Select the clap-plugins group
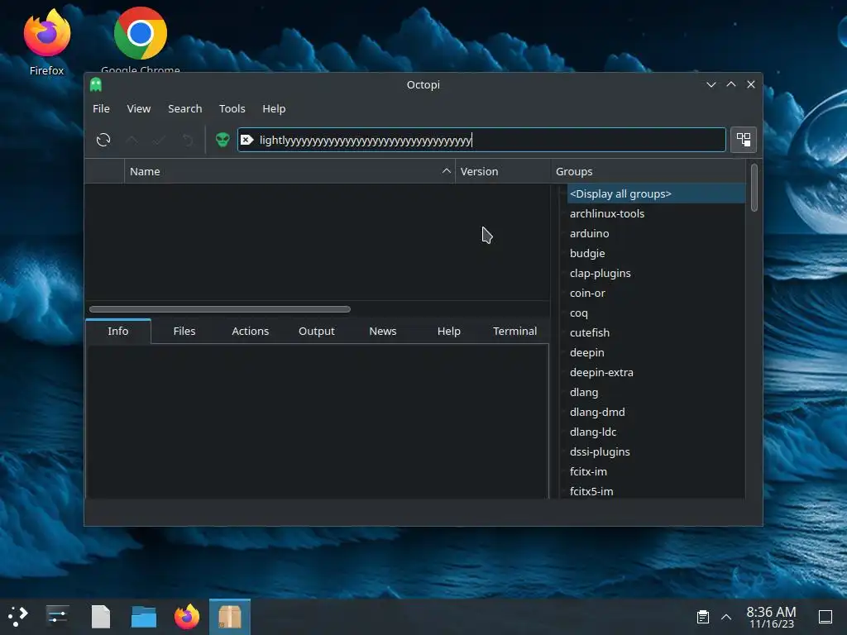 coord(656,273)
